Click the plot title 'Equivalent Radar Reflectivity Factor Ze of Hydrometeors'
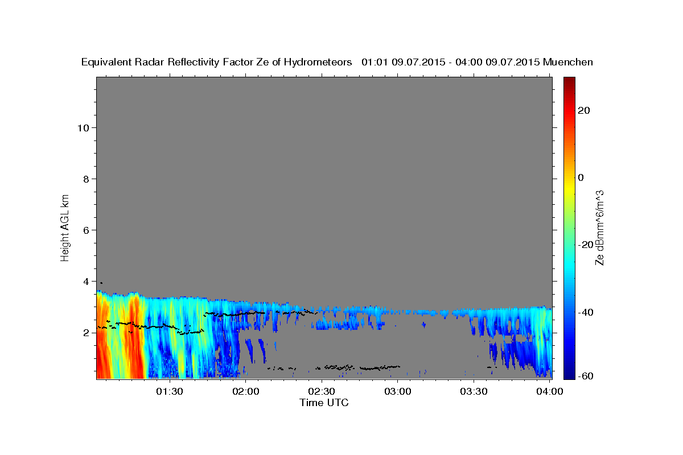The height and width of the screenshot is (455, 683). [217, 62]
